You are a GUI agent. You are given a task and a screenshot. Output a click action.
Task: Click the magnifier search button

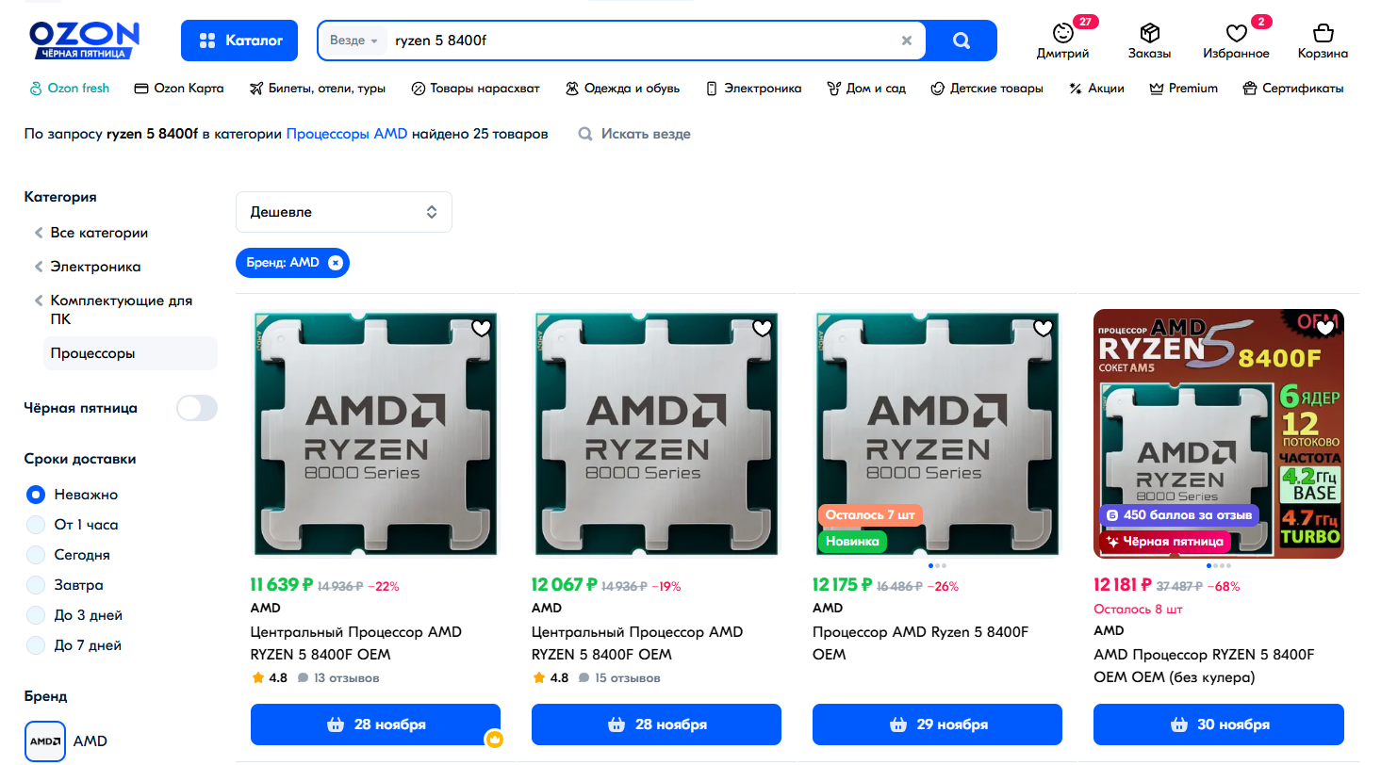(962, 41)
